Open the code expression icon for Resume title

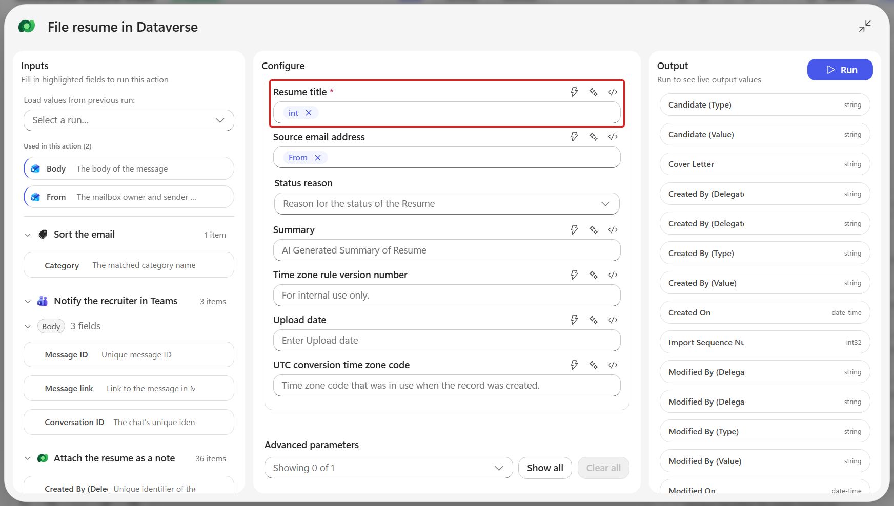pyautogui.click(x=613, y=92)
